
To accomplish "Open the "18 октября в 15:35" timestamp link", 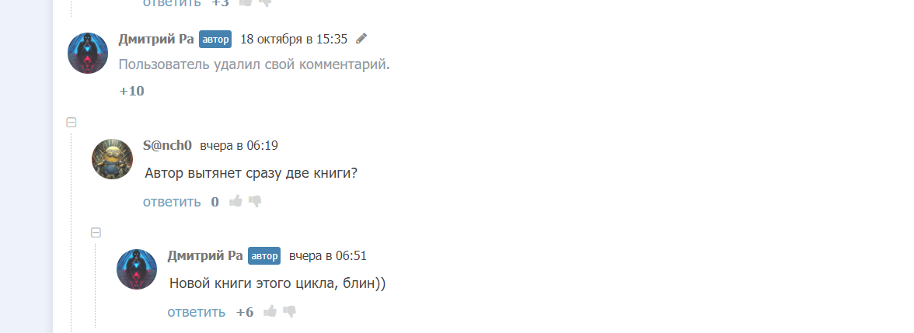I will [294, 39].
